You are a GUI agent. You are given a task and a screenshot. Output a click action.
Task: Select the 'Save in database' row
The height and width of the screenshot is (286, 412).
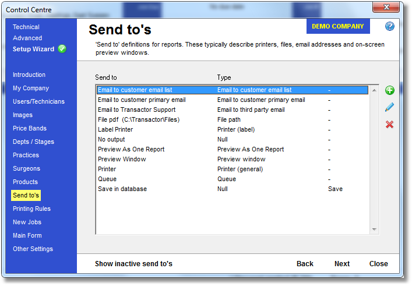coord(233,189)
